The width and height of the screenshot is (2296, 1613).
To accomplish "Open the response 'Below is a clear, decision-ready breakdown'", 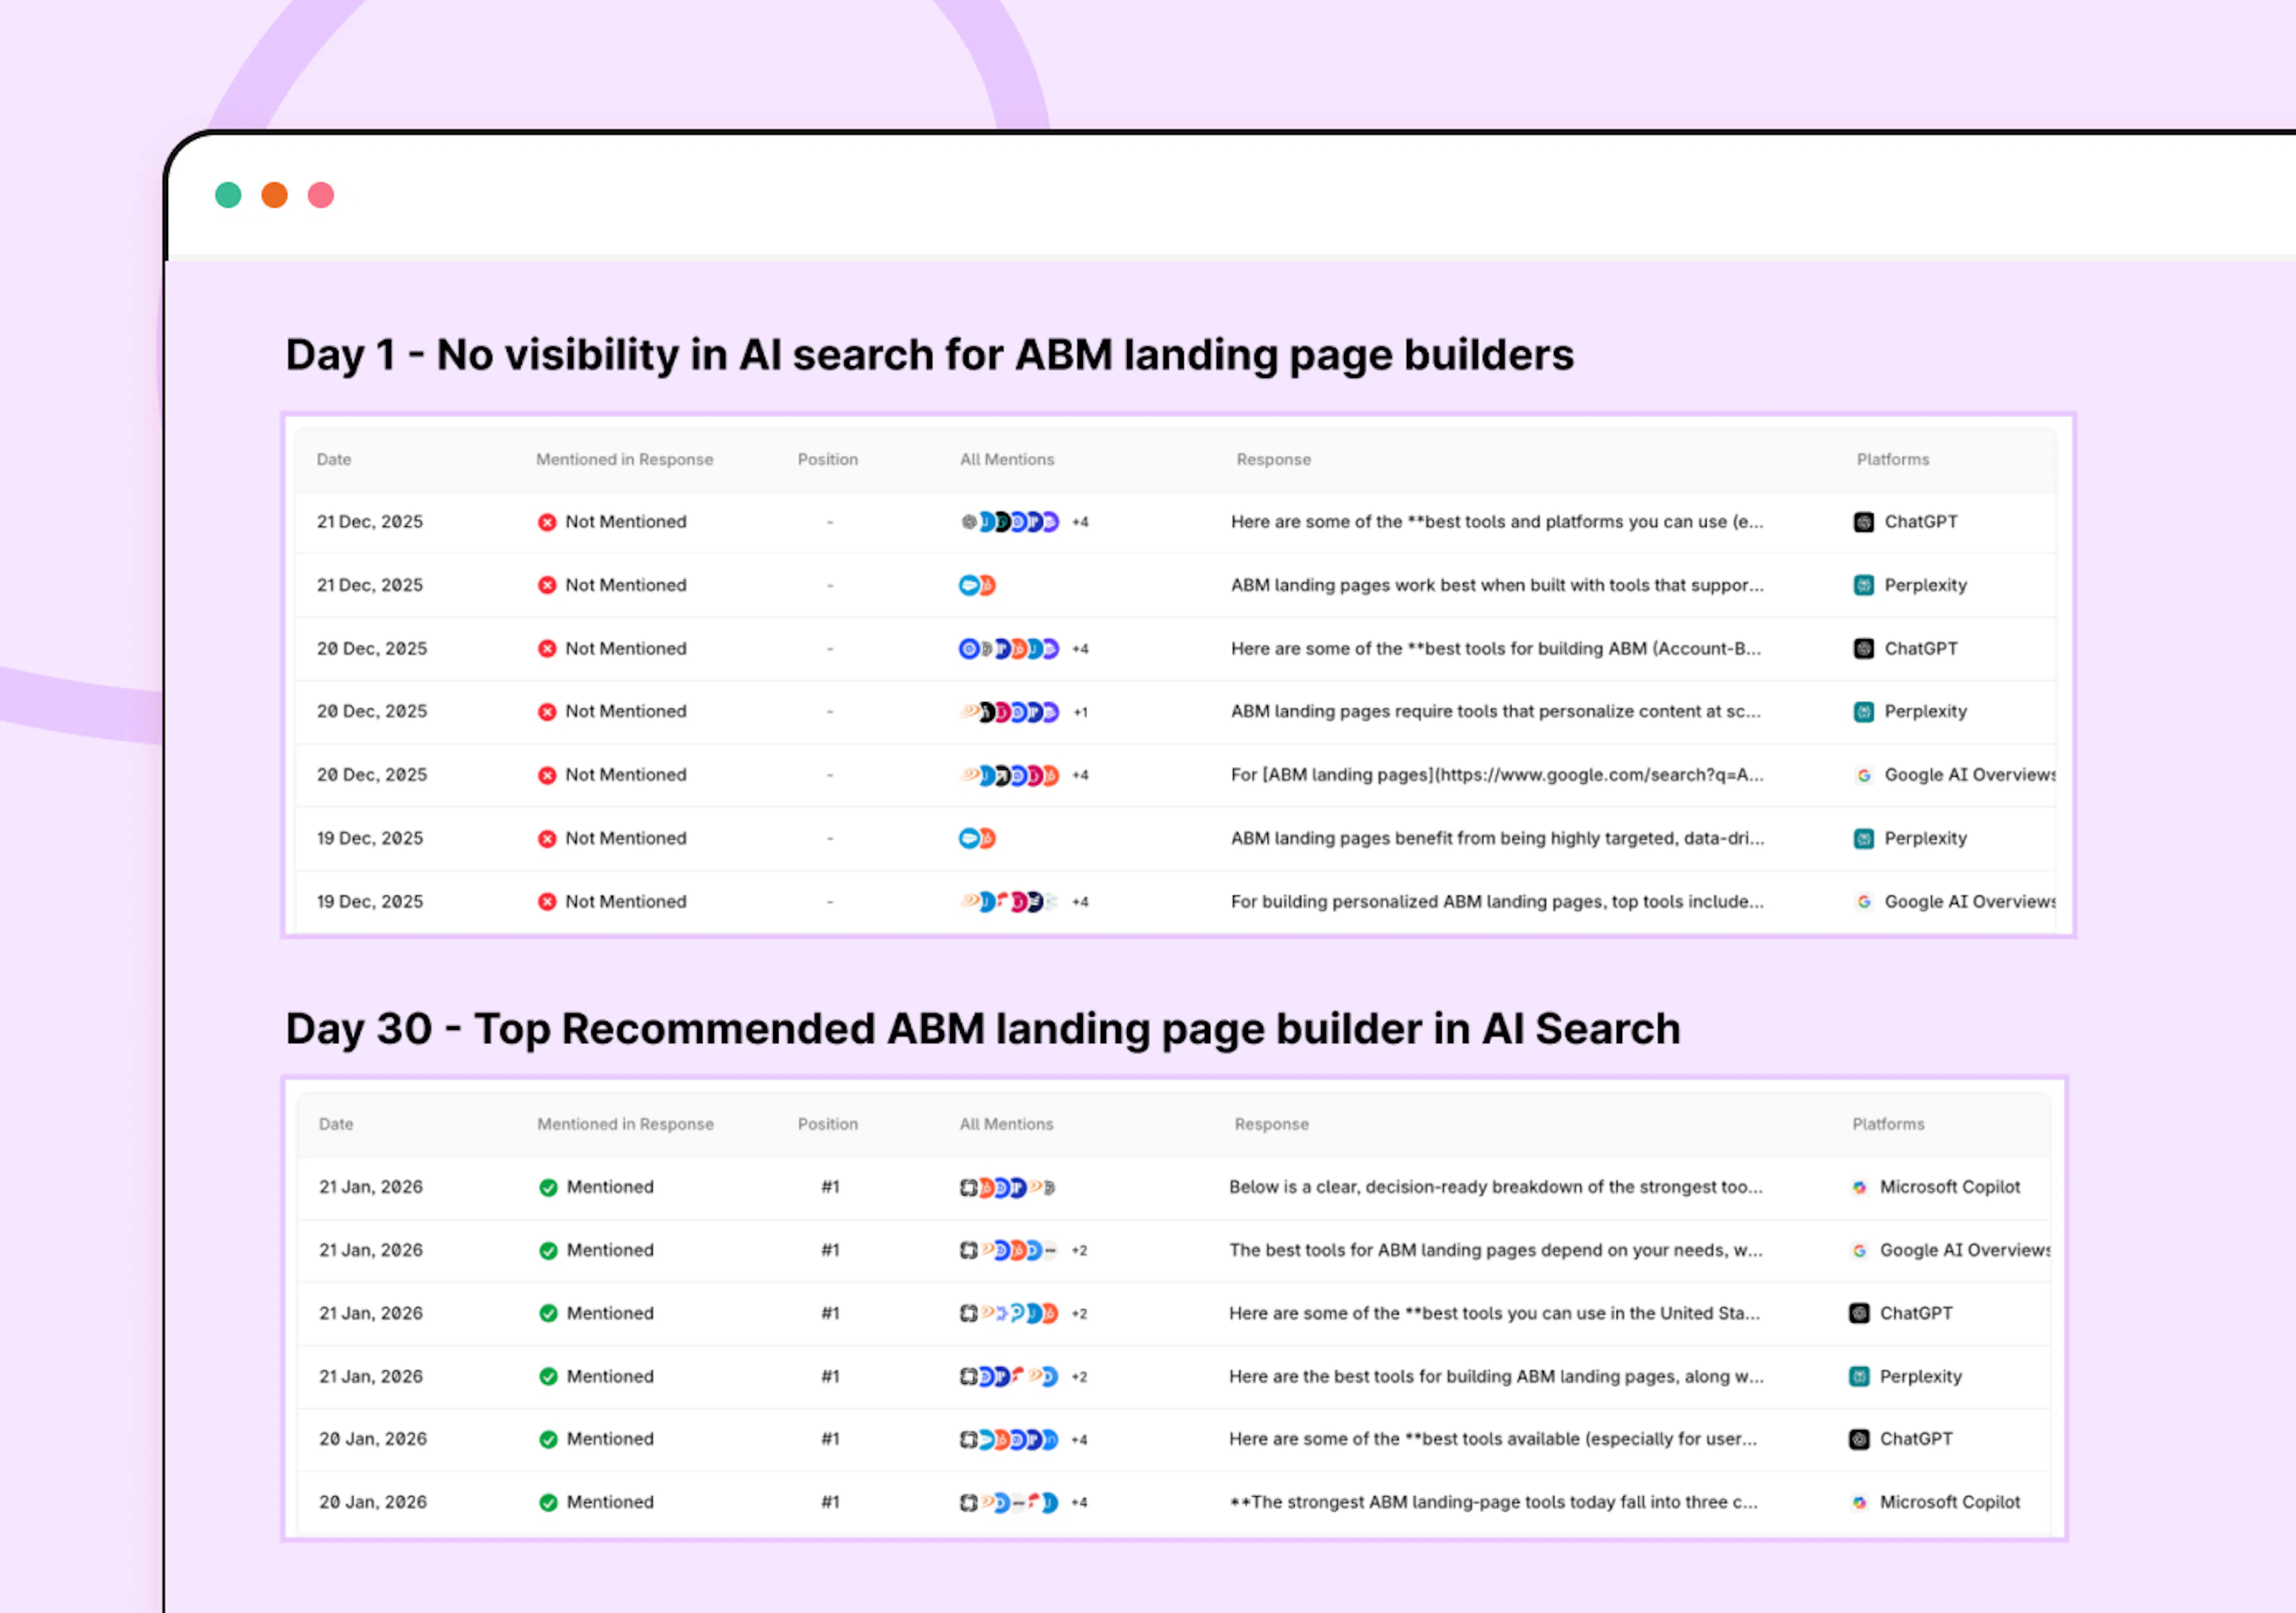I will coord(1496,1187).
